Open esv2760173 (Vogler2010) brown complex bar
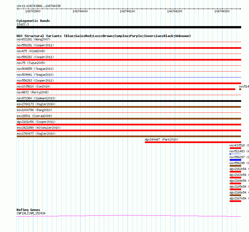Screen dimensions: 249x232 pos(129,107)
